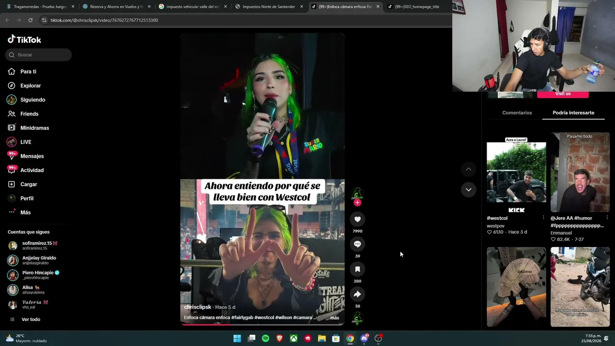
Task: Click the browser address bar URL
Action: (x=104, y=20)
